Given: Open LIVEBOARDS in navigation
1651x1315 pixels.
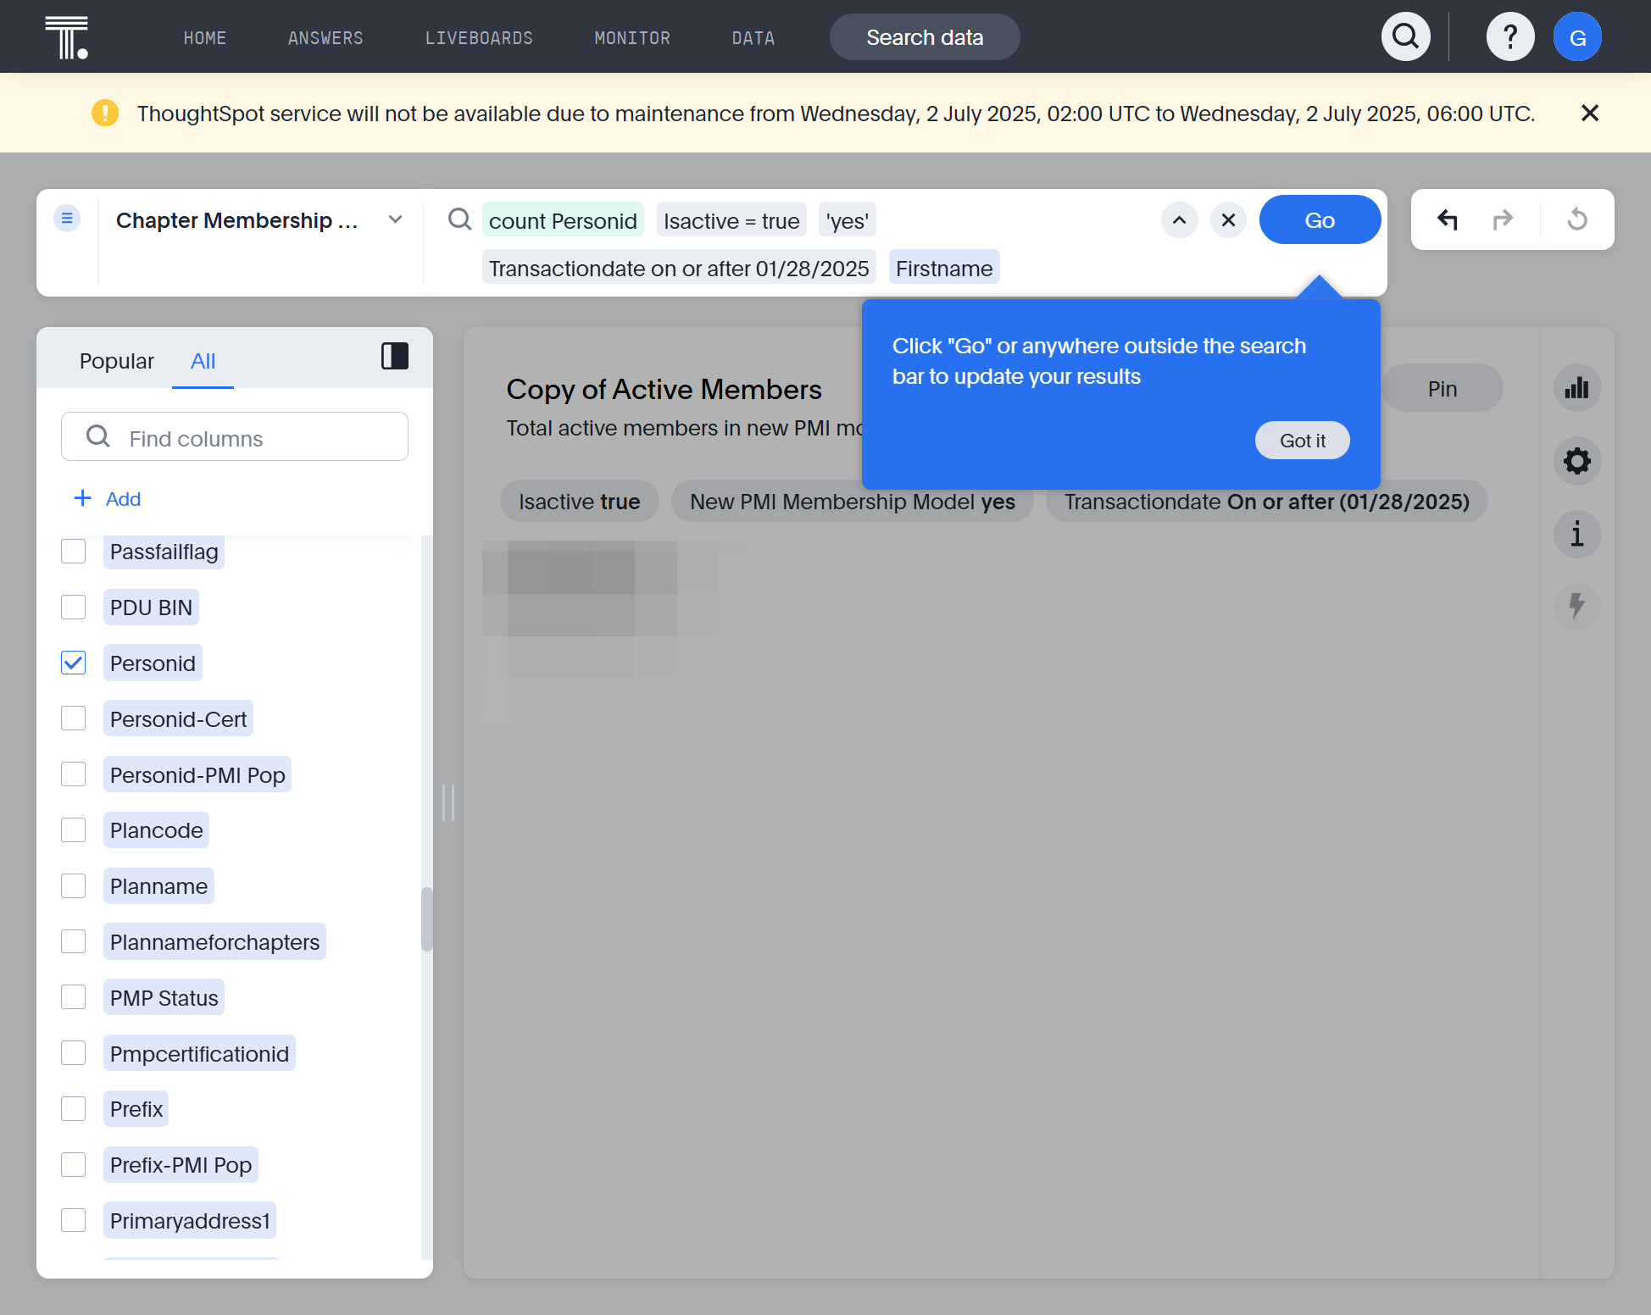Looking at the screenshot, I should point(479,38).
